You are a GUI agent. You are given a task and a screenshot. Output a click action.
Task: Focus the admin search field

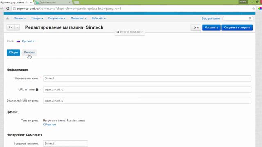click(x=236, y=18)
